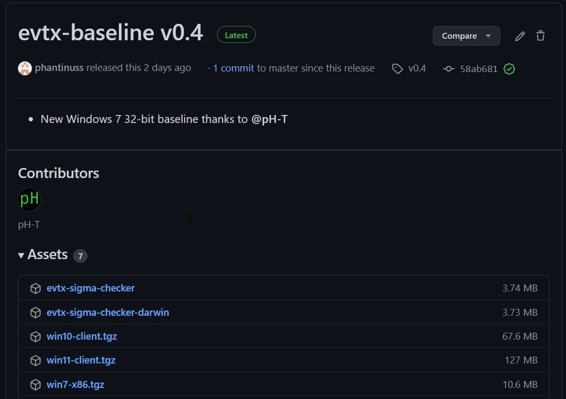This screenshot has height=399, width=566.
Task: Click package icon beside win11-client.tgz
Action: 36,360
